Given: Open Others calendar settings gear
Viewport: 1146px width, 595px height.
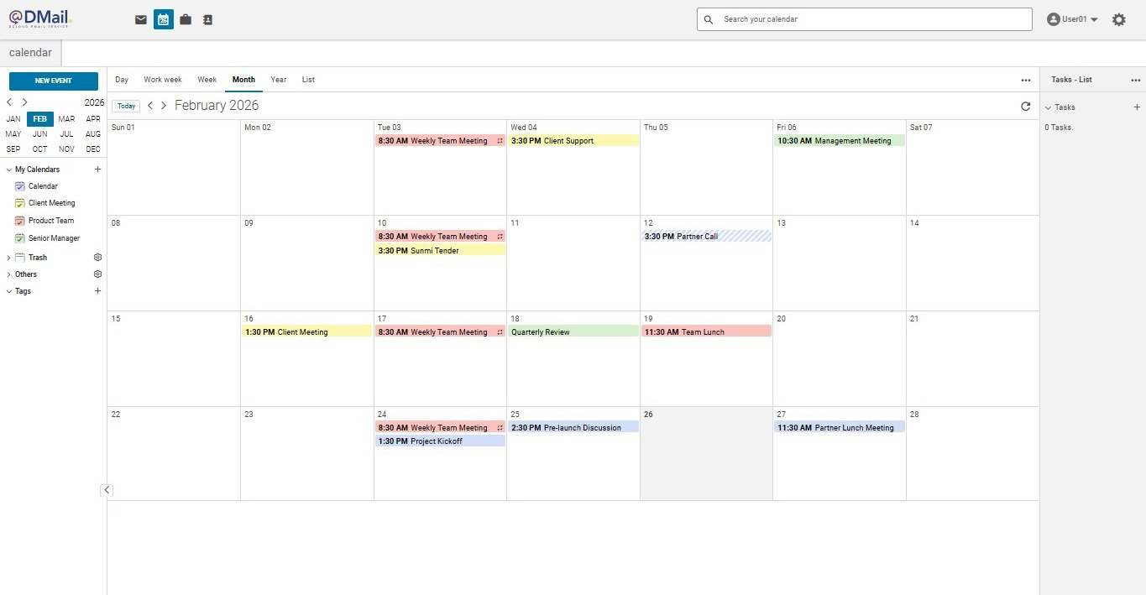Looking at the screenshot, I should point(97,274).
